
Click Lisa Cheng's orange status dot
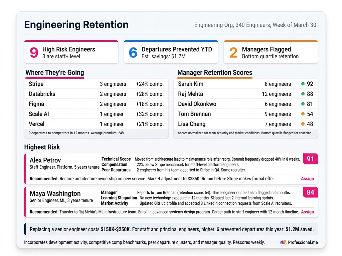[303, 124]
